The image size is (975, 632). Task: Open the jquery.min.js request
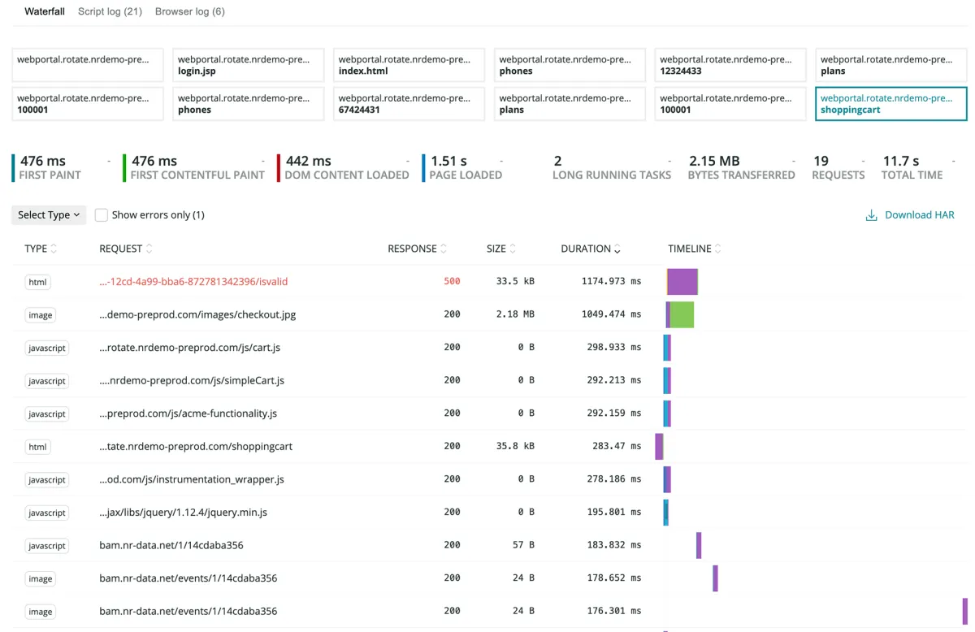[183, 513]
